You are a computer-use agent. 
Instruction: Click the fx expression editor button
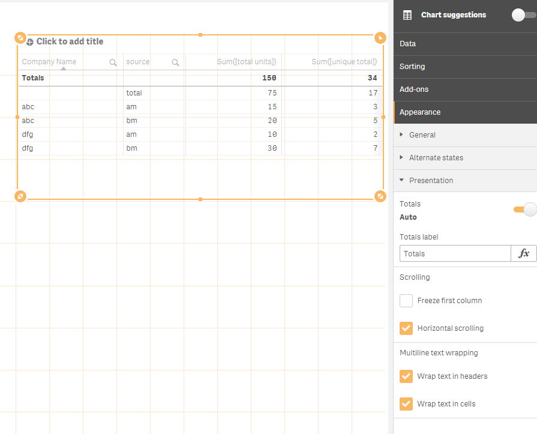tap(524, 253)
